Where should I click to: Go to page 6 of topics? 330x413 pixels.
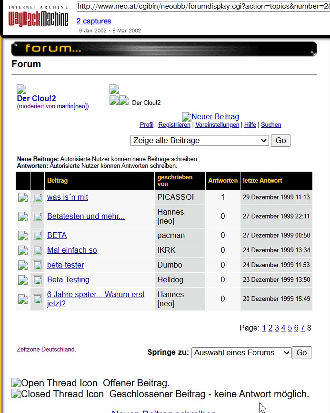pos(296,328)
